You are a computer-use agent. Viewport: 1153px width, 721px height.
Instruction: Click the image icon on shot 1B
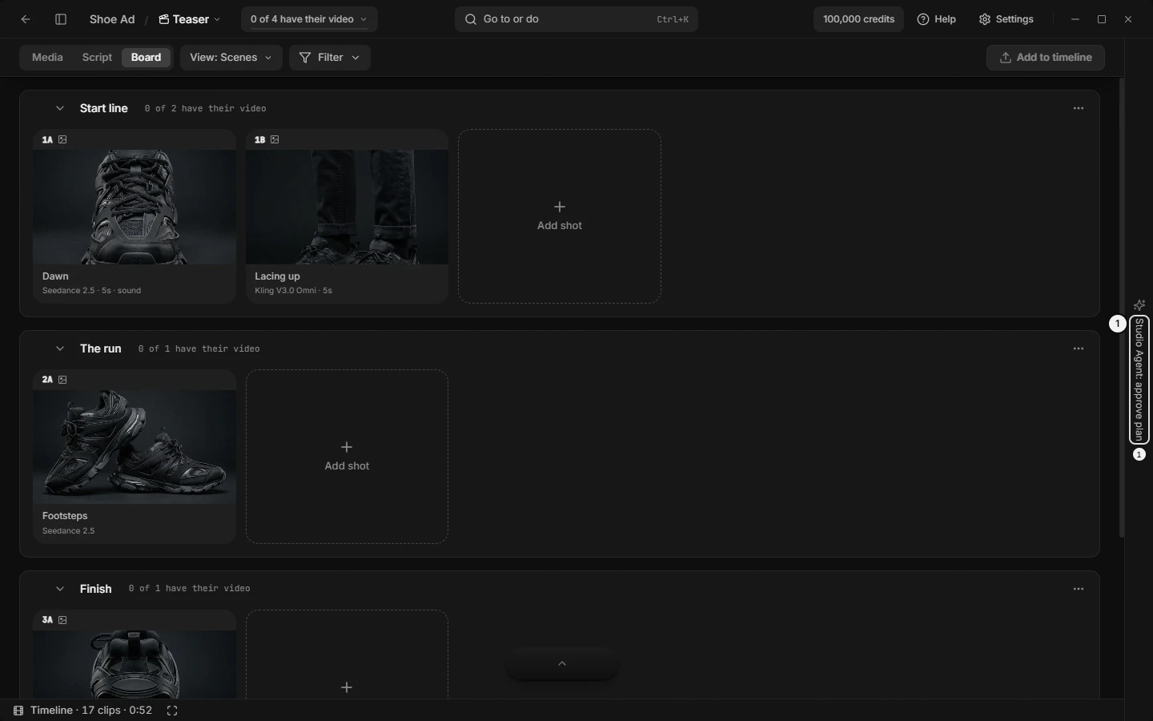click(275, 139)
